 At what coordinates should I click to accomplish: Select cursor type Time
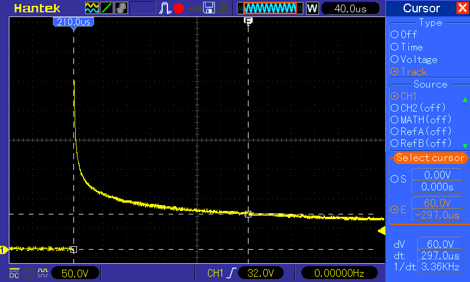point(407,47)
